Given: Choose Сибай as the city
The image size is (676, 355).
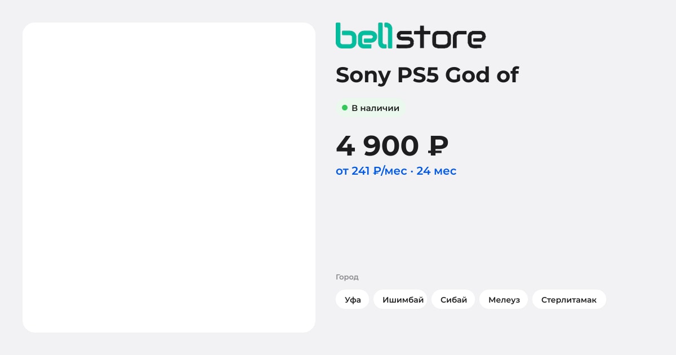Looking at the screenshot, I should tap(453, 299).
